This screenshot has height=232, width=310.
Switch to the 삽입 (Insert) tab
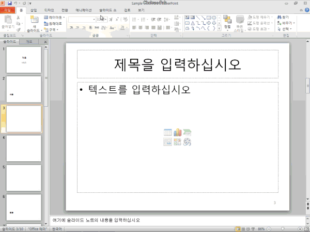click(34, 10)
